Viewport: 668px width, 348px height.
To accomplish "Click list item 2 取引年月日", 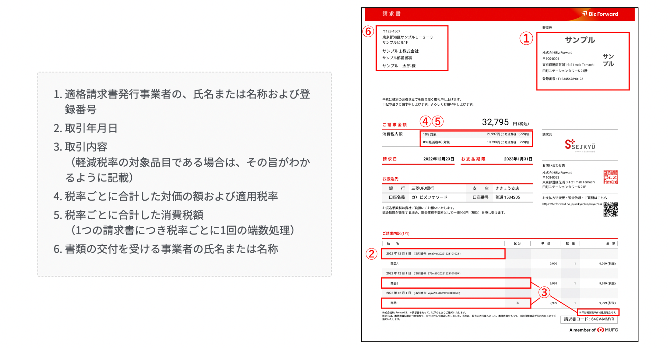I will 86,128.
